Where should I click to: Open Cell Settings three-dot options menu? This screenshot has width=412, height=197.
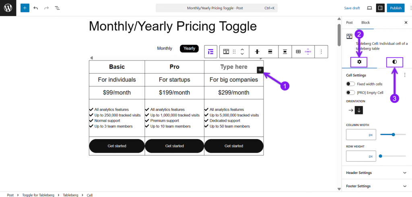(405, 75)
